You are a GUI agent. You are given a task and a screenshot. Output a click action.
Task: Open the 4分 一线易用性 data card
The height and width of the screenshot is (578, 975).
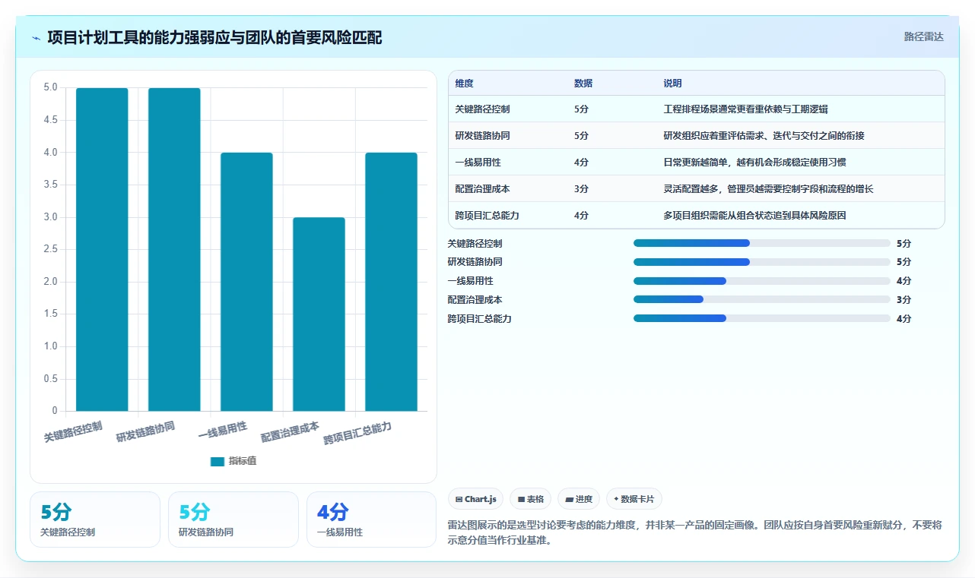tap(371, 520)
